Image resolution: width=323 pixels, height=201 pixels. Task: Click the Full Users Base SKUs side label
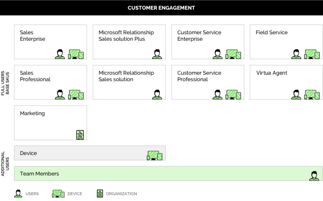(5, 82)
